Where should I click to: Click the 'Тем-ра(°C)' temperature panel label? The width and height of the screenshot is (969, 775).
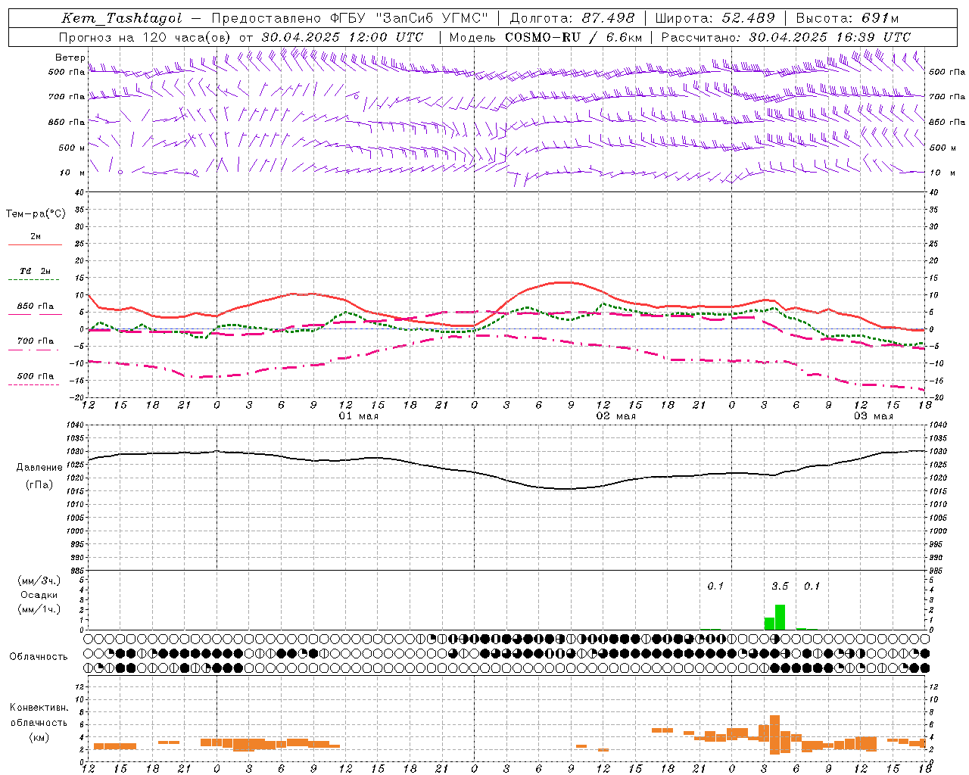(36, 214)
